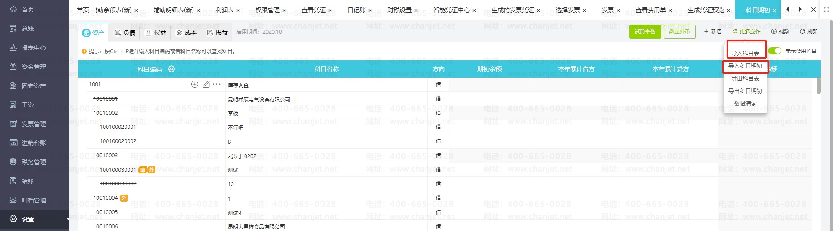
Task: Toggle fullscreen with the expand icon
Action: pos(826,10)
